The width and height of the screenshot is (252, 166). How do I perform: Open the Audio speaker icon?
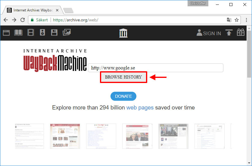click(x=42, y=32)
